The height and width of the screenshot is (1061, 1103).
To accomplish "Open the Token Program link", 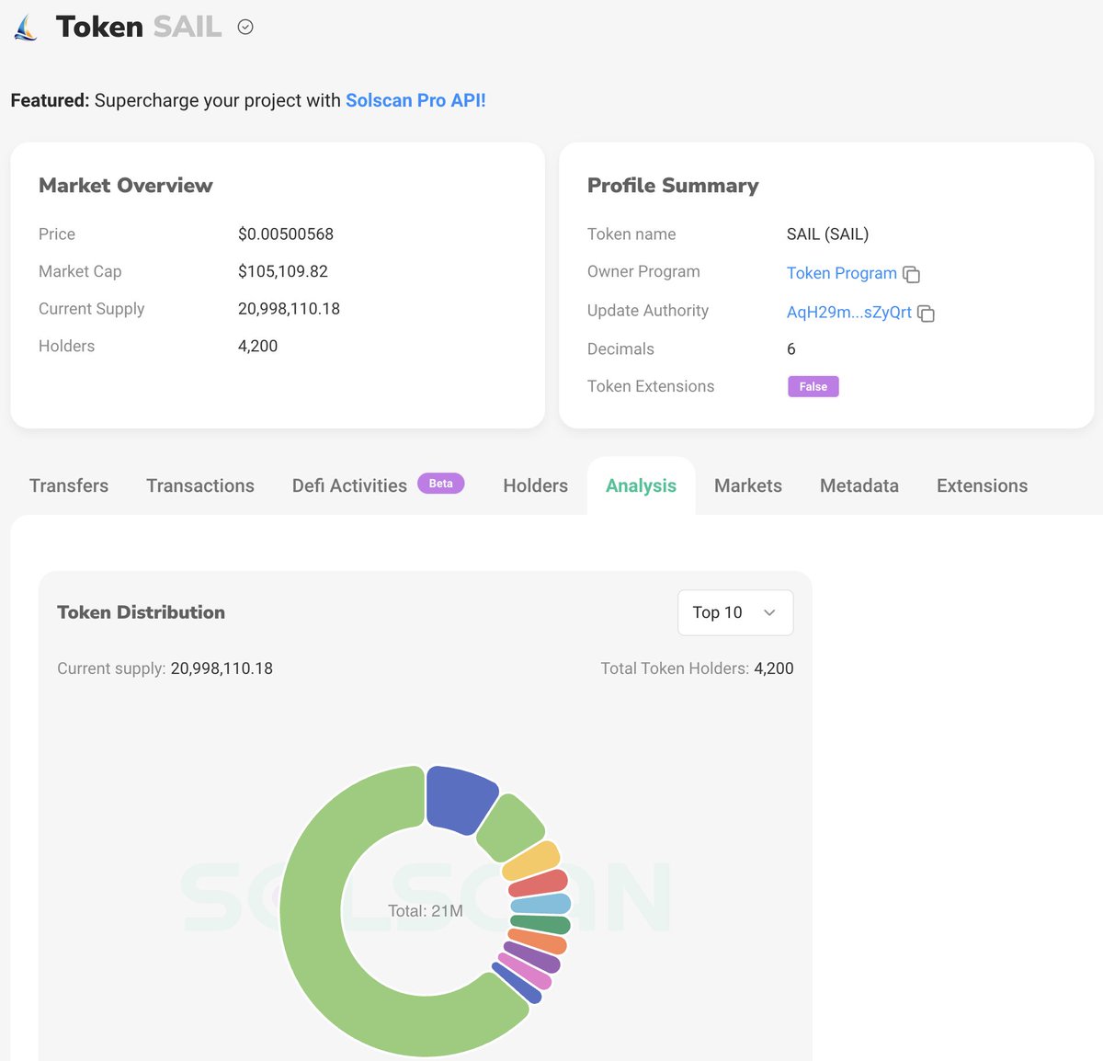I will [842, 273].
